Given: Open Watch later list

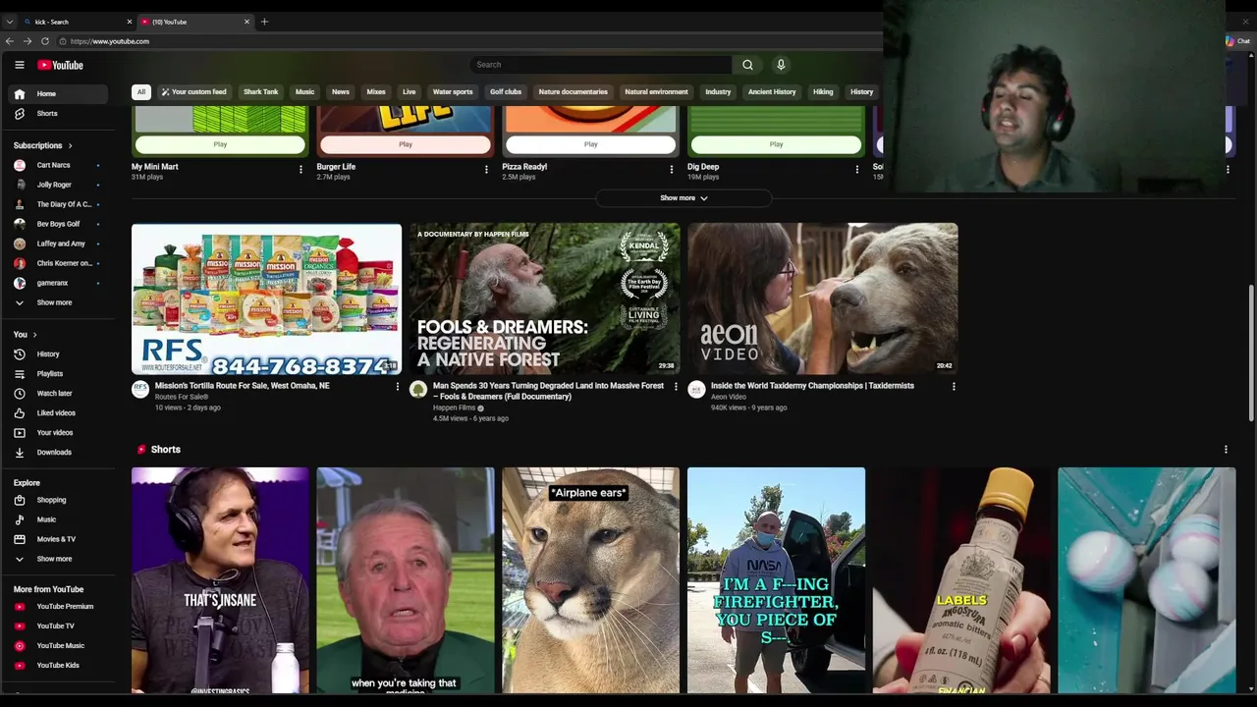Looking at the screenshot, I should (x=58, y=394).
